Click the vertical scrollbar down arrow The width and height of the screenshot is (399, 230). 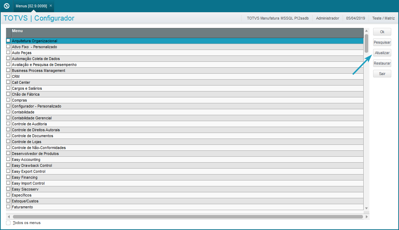click(x=366, y=208)
